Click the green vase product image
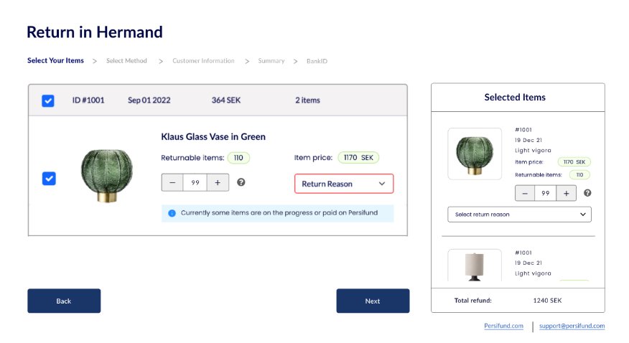This screenshot has width=629, height=343. [x=106, y=174]
